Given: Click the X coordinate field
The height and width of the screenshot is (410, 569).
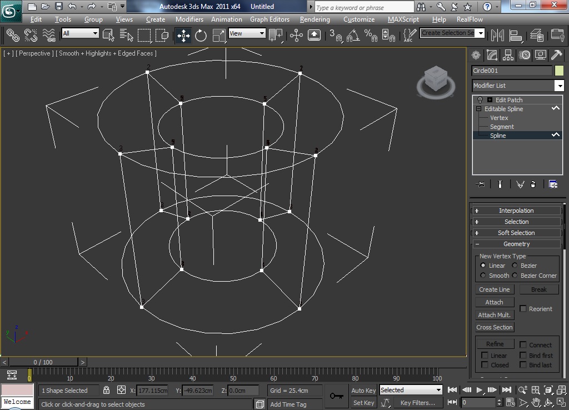Looking at the screenshot, I should click(x=152, y=391).
